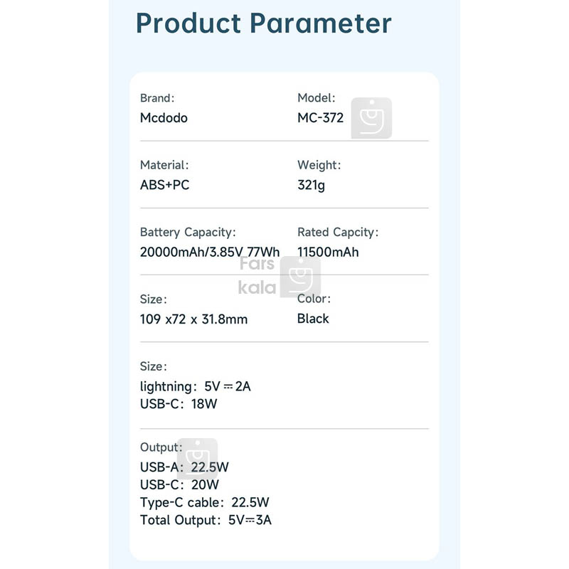Select the 'Size:' label above the dimensions
Viewport: 569px width, 569px height.
coord(154,299)
